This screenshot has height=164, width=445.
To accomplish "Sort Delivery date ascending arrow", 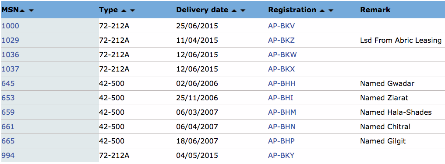I will [234, 10].
